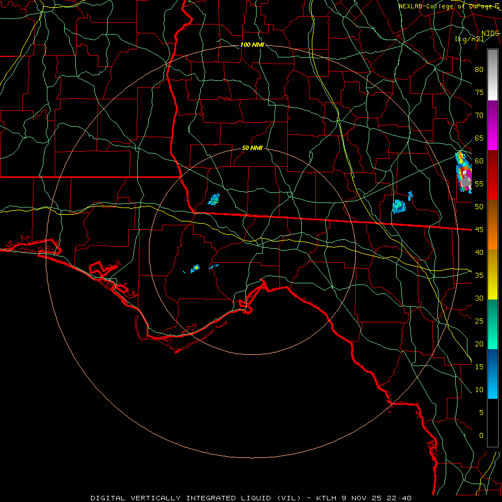Click the "40" value on the VIL scale
Screen dimensions: 502x502
479,253
